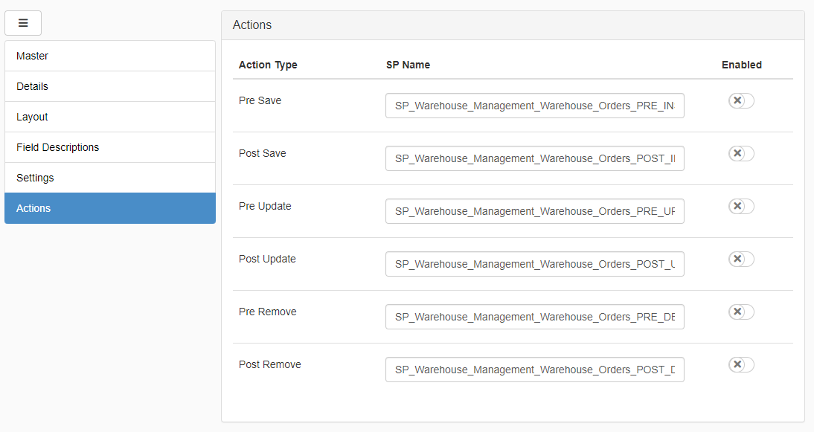Click the Pre Update SP Name field
Viewport: 814px width, 432px height.
point(534,211)
